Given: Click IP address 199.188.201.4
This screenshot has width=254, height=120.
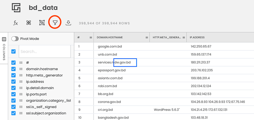Looking at the screenshot, I should (x=200, y=78).
